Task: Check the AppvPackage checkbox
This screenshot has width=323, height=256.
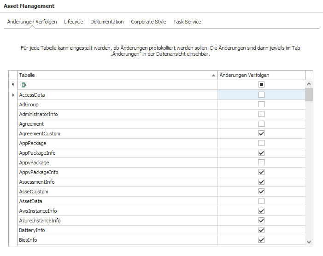Action: [x=261, y=163]
